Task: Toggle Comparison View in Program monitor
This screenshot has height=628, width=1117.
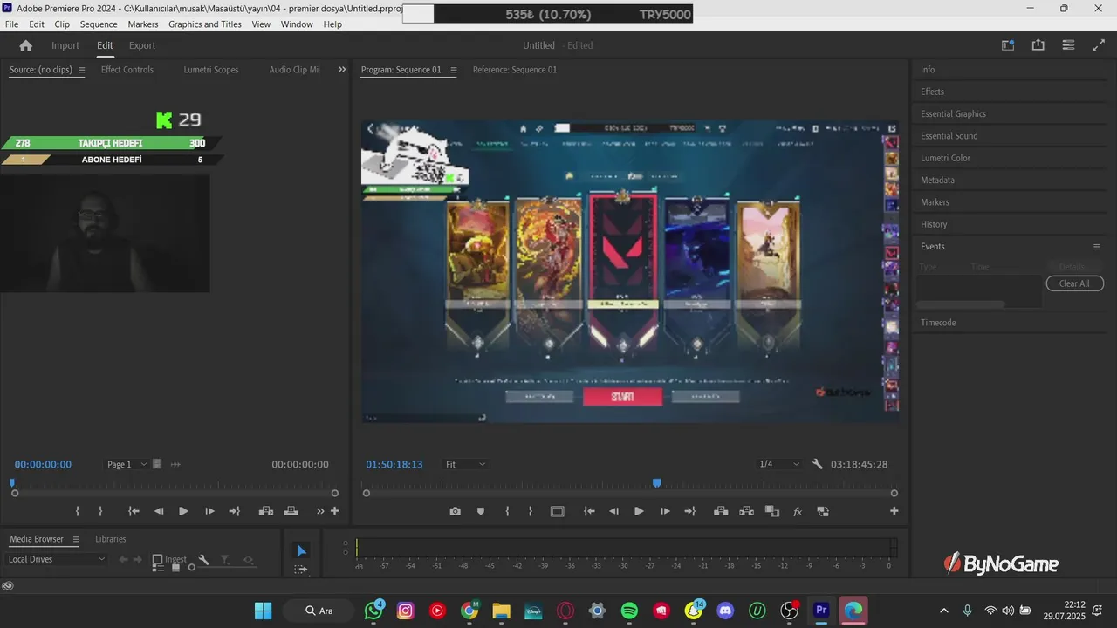Action: tap(771, 511)
